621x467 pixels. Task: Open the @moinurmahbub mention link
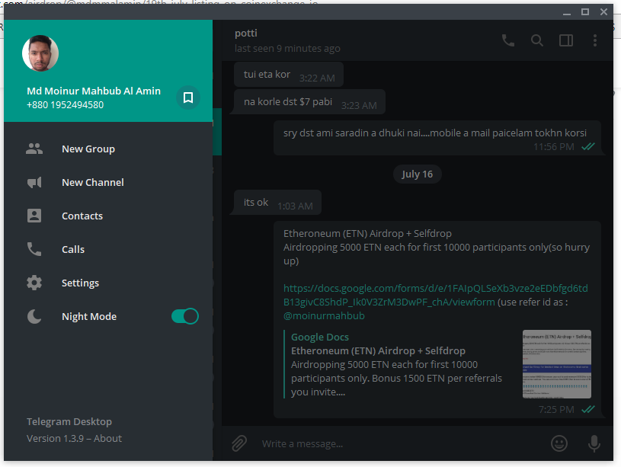coord(324,315)
